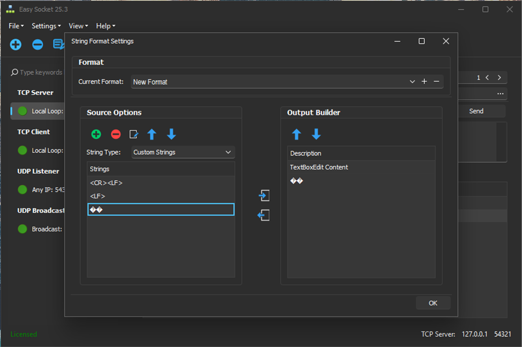Edit the selected string in Source Options

tap(134, 134)
